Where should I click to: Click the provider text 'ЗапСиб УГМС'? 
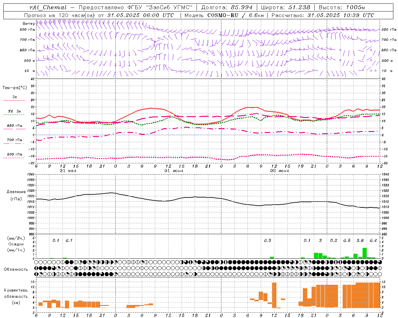169,7
